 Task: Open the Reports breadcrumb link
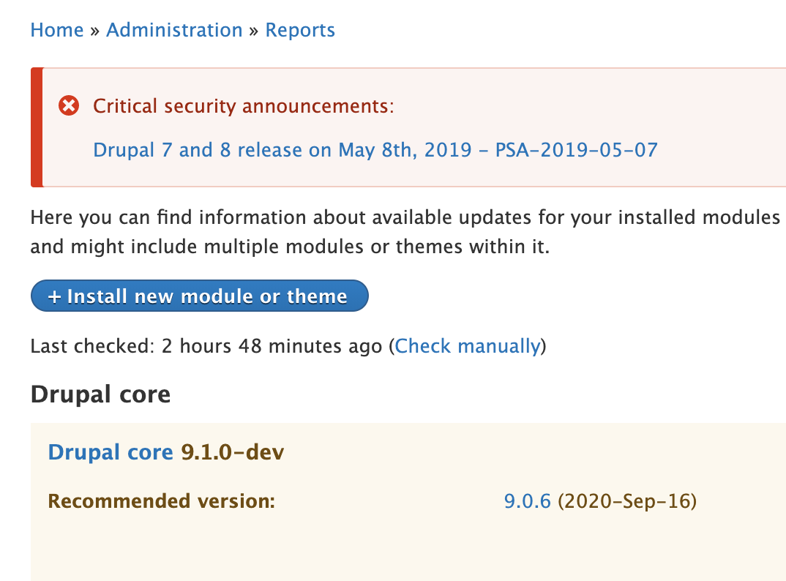[x=300, y=31]
